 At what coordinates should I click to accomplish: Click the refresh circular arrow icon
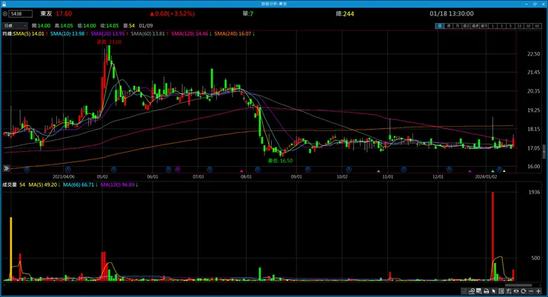point(523,291)
